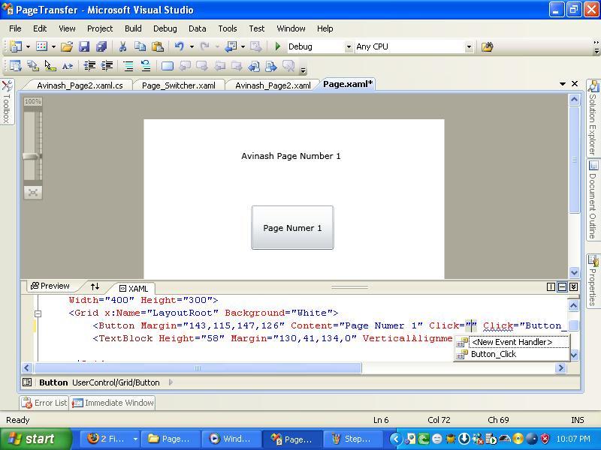Adjust the designer zoom slider handle
This screenshot has height=450, width=601.
pyautogui.click(x=32, y=156)
